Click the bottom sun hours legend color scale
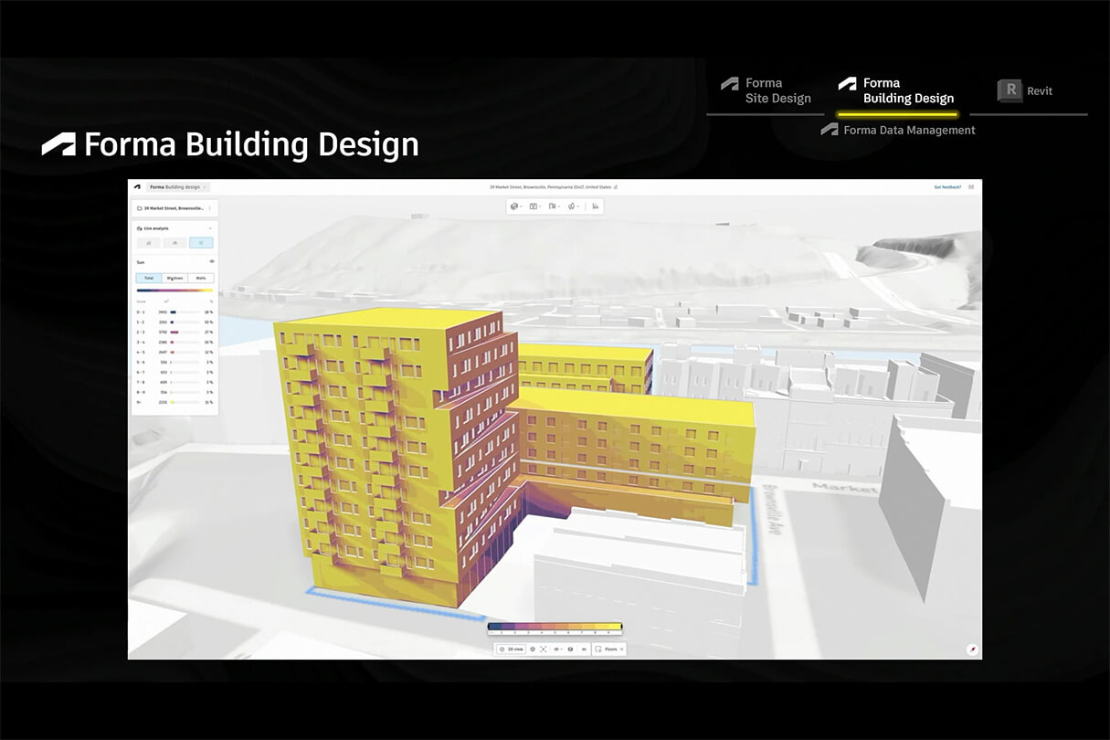Viewport: 1110px width, 740px height. [555, 628]
